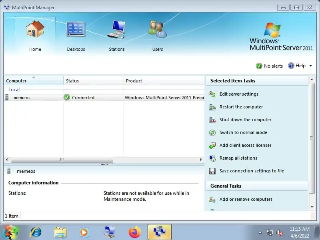Screen dimensions: 320x240
Task: Click the Add client access licenses link
Action: (x=246, y=145)
